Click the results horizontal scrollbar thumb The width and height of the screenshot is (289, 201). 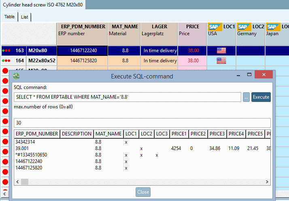pyautogui.click(x=25, y=182)
